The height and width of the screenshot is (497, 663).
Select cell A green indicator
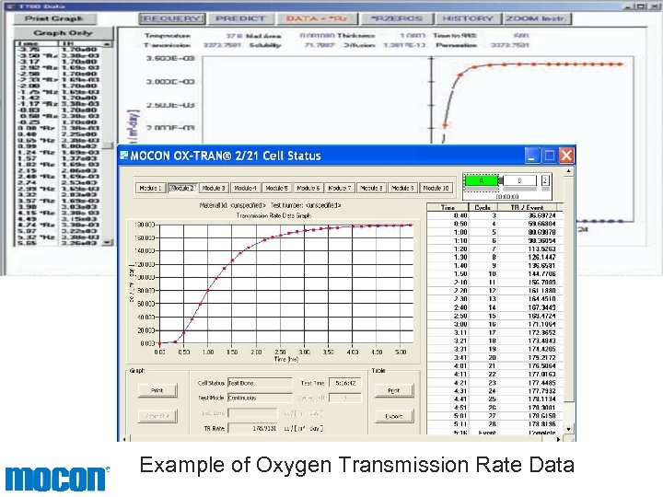pos(482,181)
